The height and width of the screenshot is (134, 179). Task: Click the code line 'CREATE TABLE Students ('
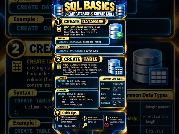71,94
